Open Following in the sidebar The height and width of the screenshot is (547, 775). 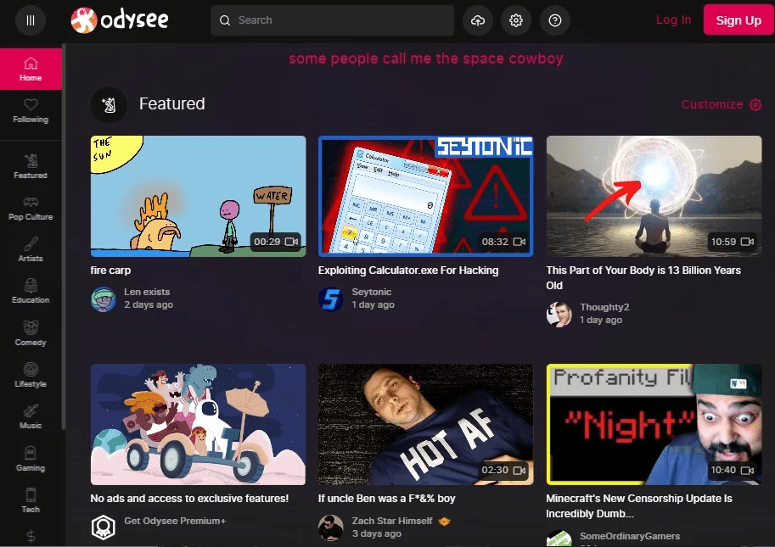coord(31,111)
